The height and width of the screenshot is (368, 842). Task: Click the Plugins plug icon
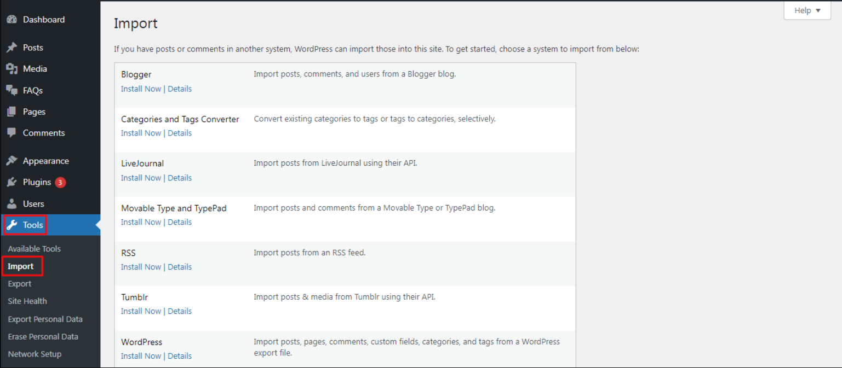12,182
